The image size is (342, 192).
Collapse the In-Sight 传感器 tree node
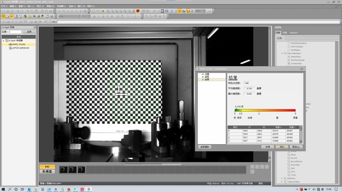point(4,41)
